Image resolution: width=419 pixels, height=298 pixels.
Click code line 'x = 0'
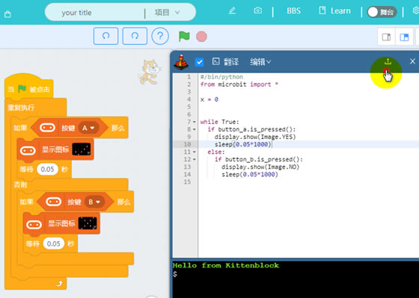209,99
